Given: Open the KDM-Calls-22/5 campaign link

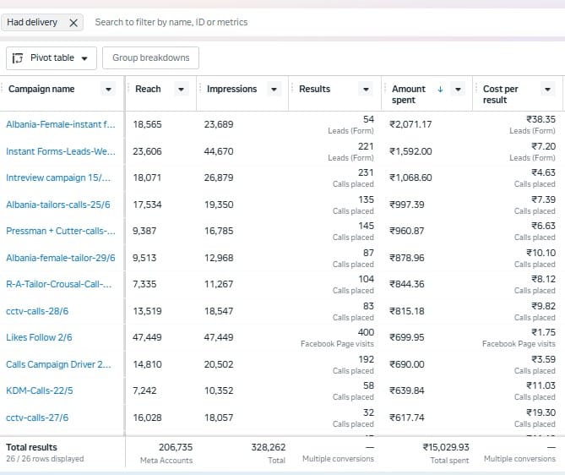Looking at the screenshot, I should pyautogui.click(x=40, y=390).
